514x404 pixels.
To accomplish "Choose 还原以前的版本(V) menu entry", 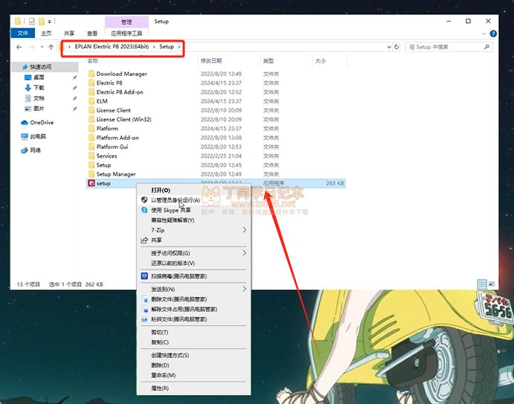I will 193,263.
